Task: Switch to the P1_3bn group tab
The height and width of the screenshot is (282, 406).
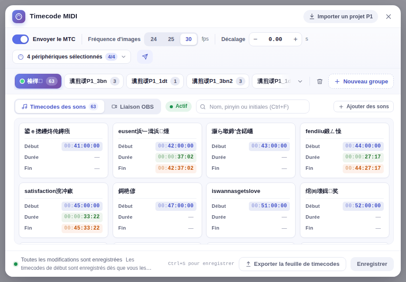Action: coord(94,81)
